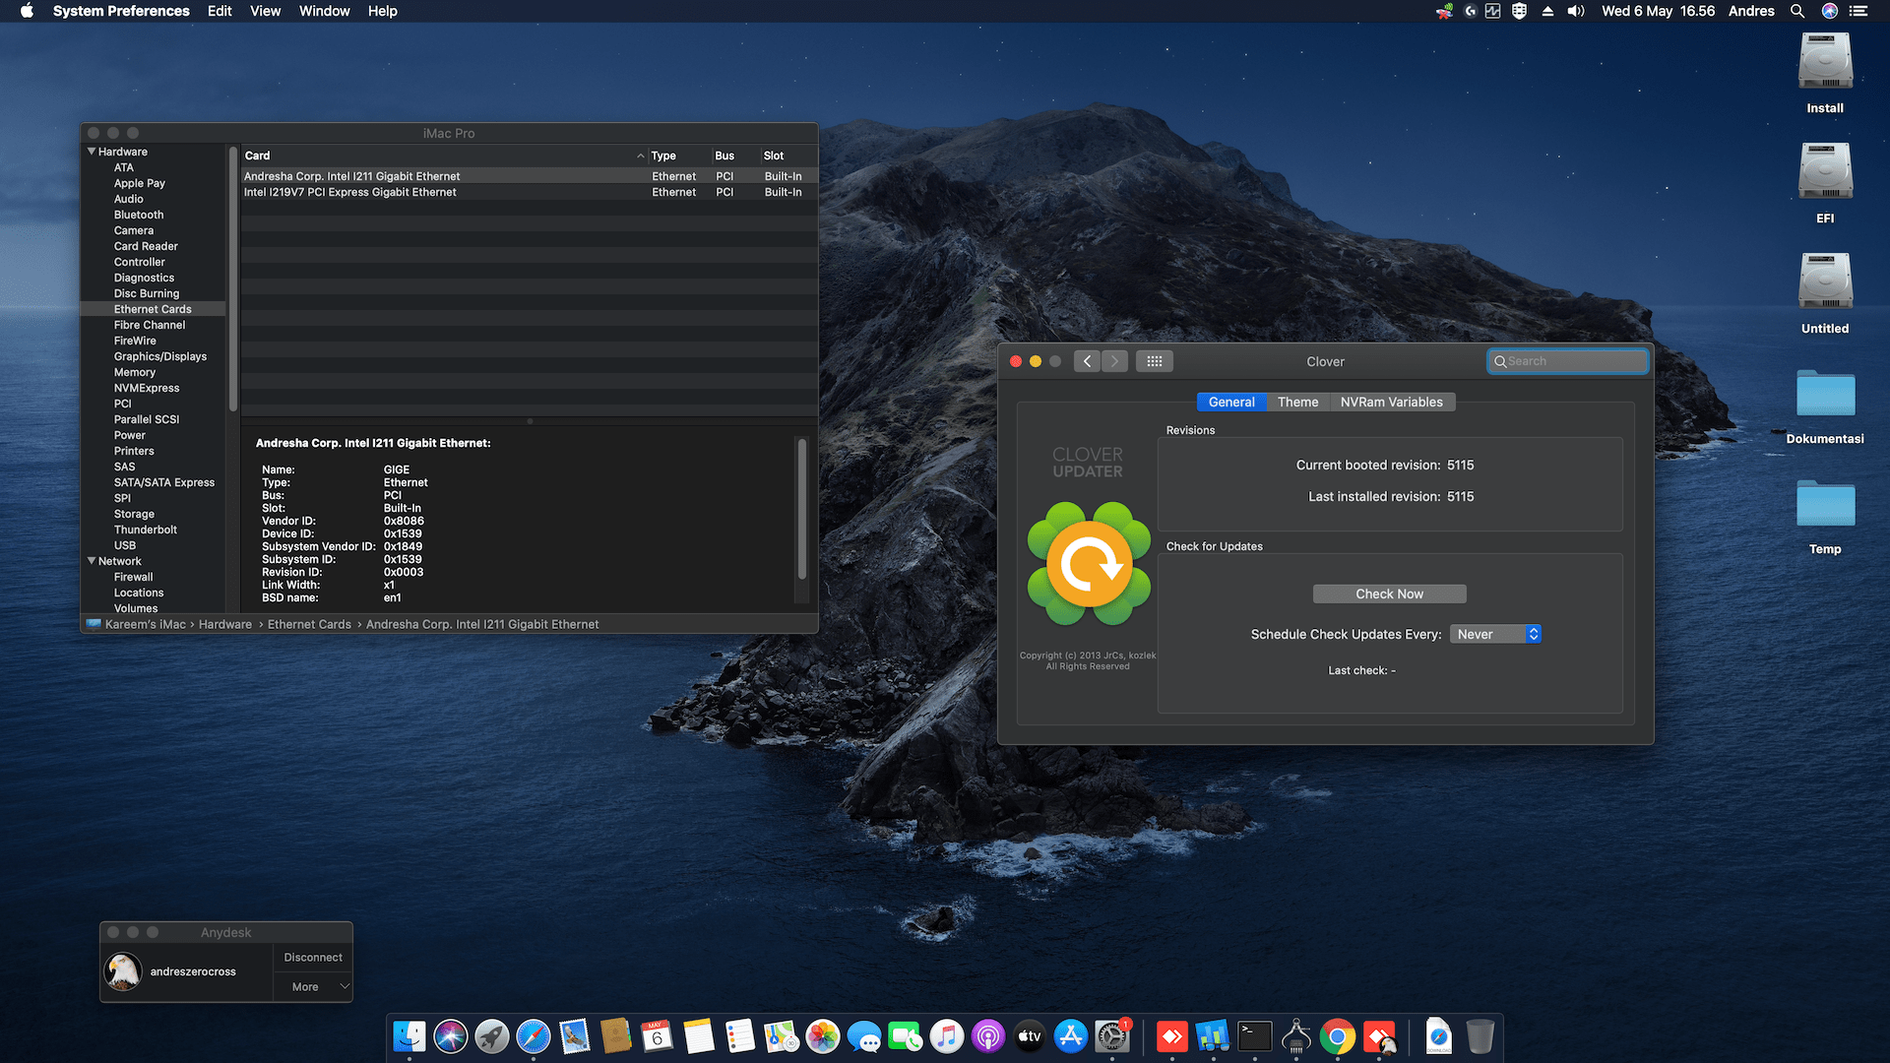Click Ethernet Cards in the path bar
This screenshot has height=1063, width=1890.
coord(309,624)
